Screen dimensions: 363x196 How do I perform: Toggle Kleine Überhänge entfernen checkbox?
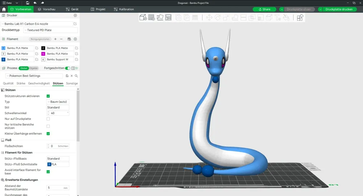48,134
